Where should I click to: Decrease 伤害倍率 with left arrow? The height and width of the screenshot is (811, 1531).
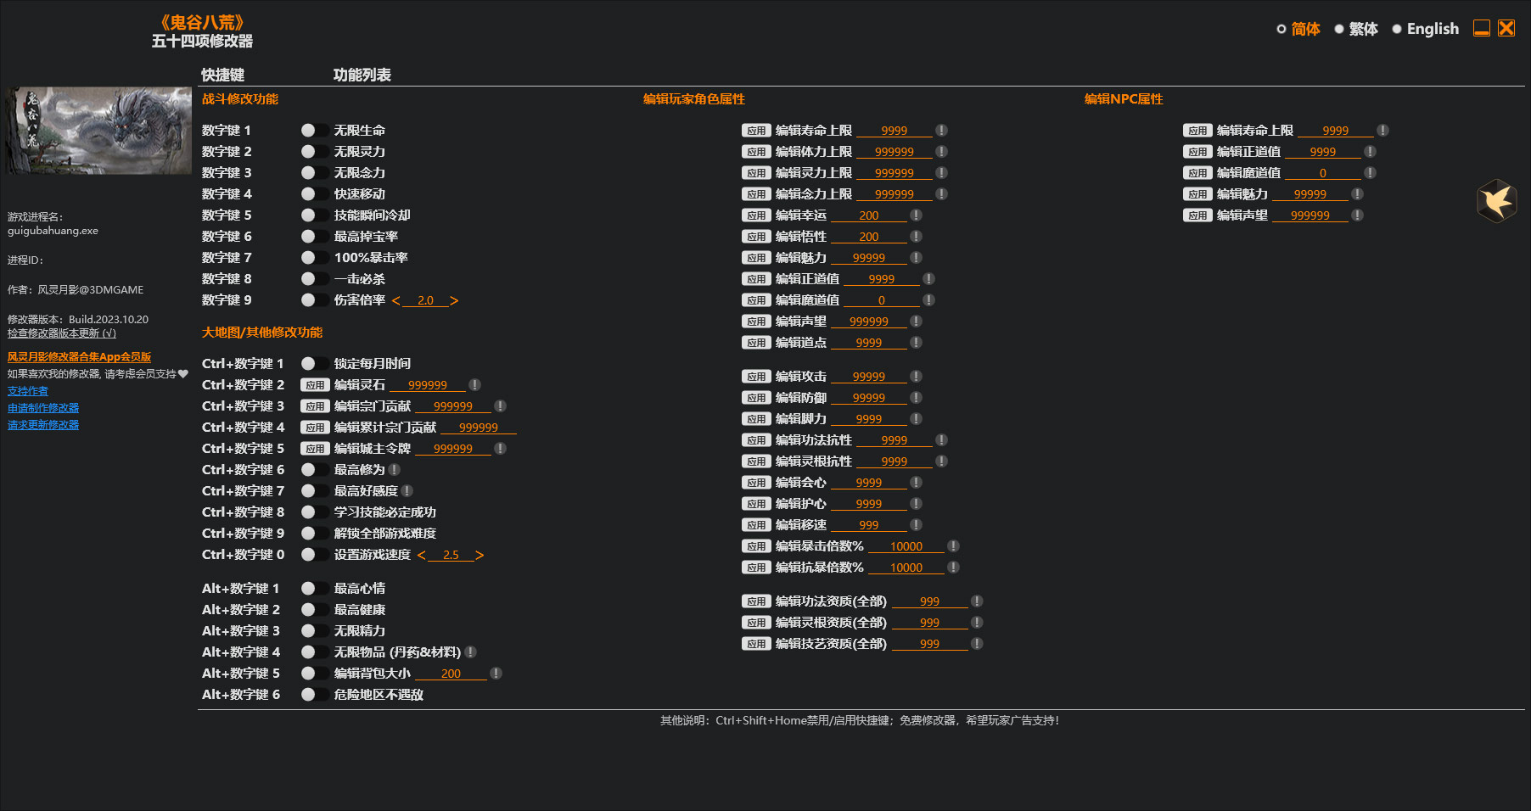point(396,301)
